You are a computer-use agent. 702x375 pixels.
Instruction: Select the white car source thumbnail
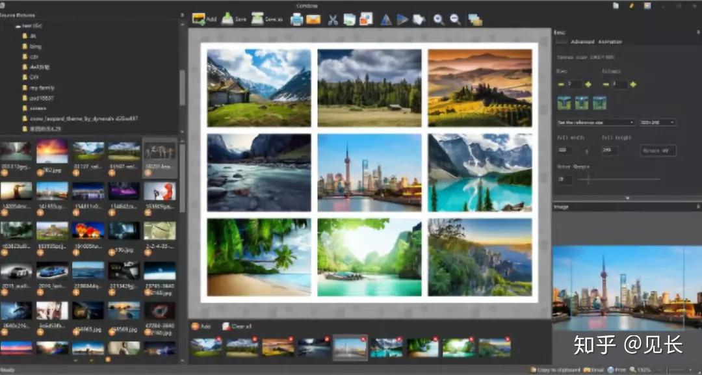click(x=16, y=271)
